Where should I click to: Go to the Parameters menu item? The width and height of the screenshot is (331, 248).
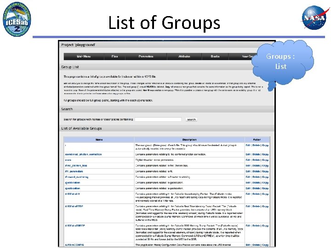146,56
